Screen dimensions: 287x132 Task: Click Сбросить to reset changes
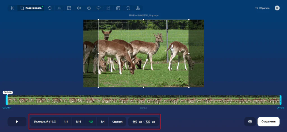[262, 8]
